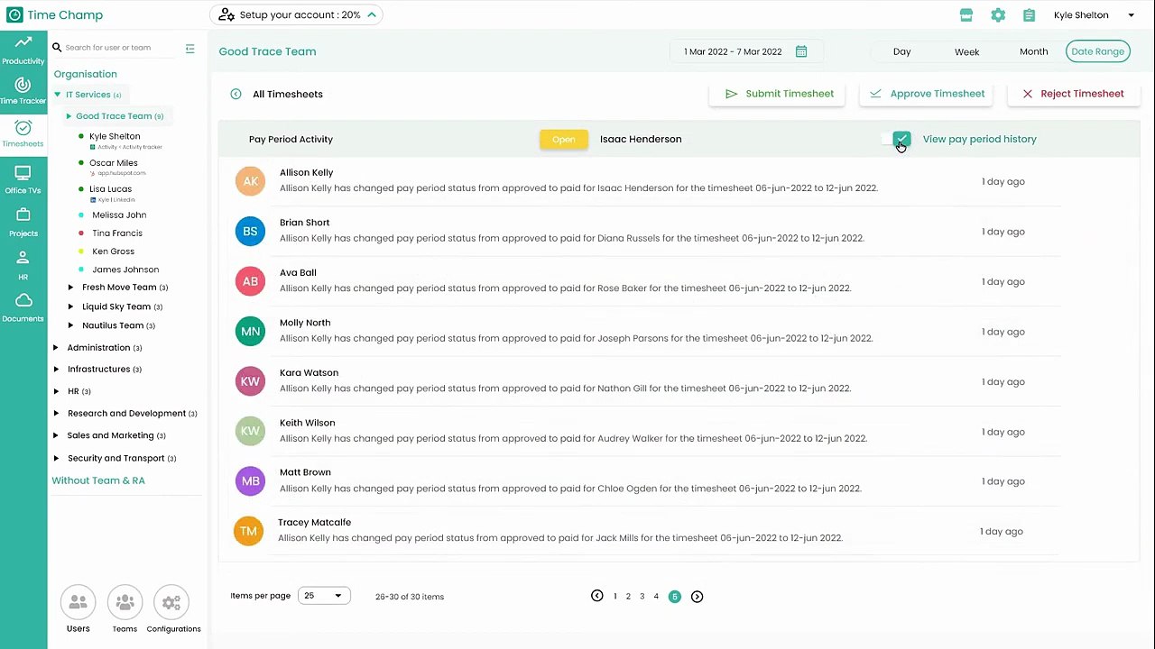Image resolution: width=1155 pixels, height=649 pixels.
Task: Open the store icon in top bar
Action: (966, 15)
